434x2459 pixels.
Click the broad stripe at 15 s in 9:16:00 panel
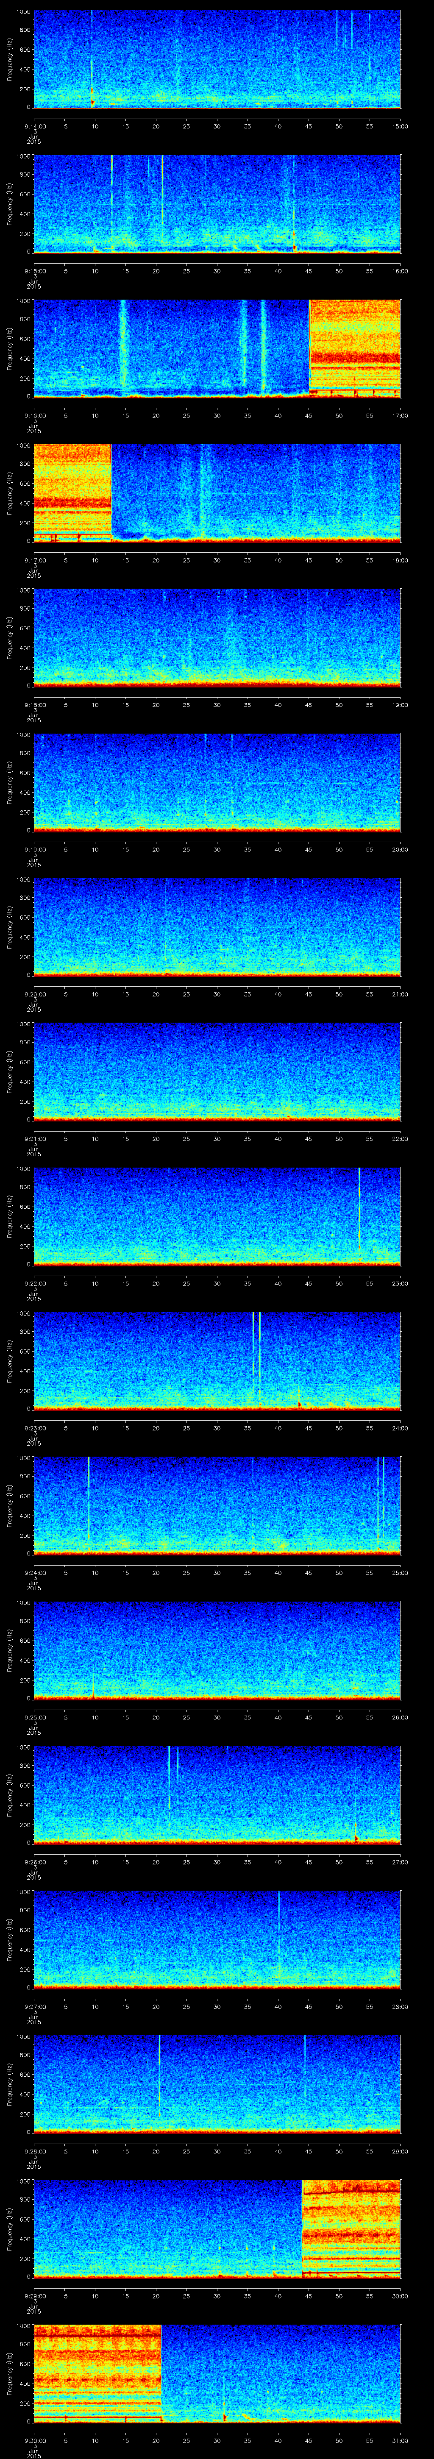point(123,344)
